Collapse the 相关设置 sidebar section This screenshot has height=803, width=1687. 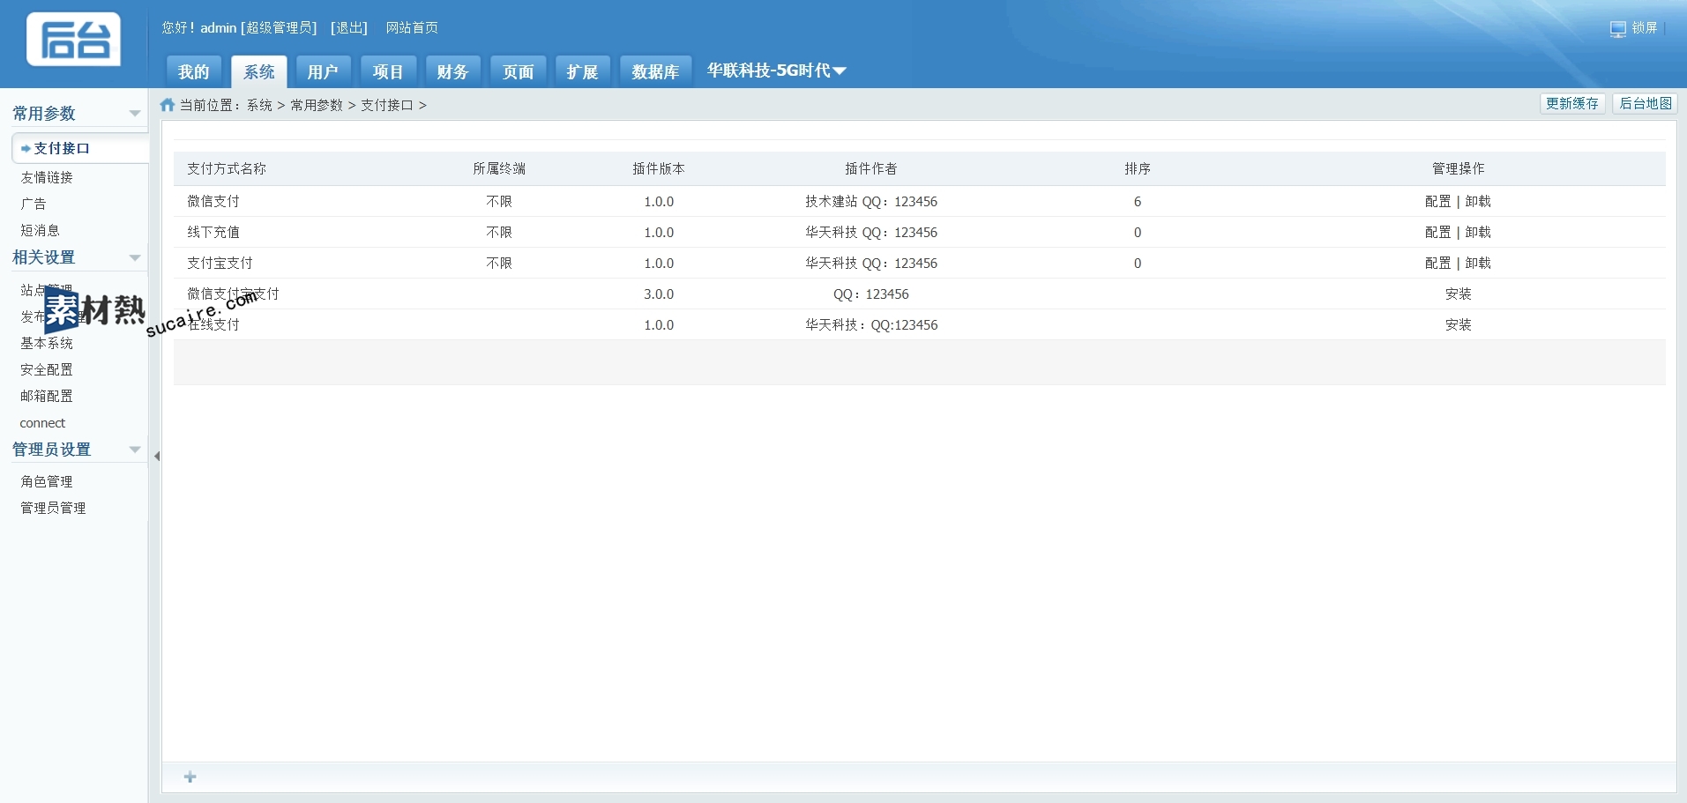point(135,258)
